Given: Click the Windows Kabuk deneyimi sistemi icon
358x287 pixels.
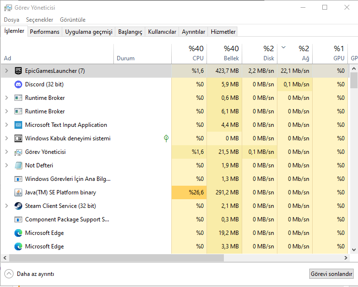Looking at the screenshot, I should 18,138.
